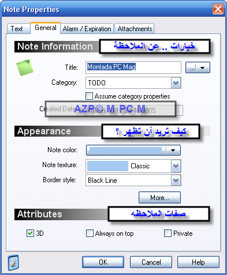Enable Always on top checkbox
The width and height of the screenshot is (227, 275).
90,233
